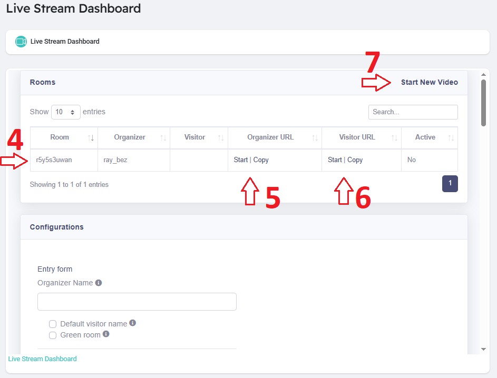Copy the Organizer URL
Screen dimensions: 497x378
[261, 160]
